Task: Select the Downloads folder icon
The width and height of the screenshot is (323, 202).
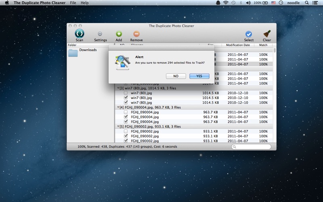Action: [x=73, y=53]
